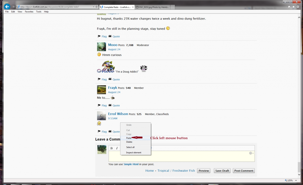Click the Flag icon under Mooo's post

coord(99,79)
